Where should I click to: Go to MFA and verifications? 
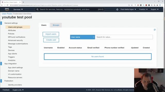[x=16, y=37]
